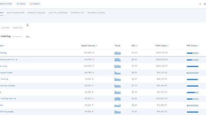Switch to What Ranks Where tab

click(15, 13)
